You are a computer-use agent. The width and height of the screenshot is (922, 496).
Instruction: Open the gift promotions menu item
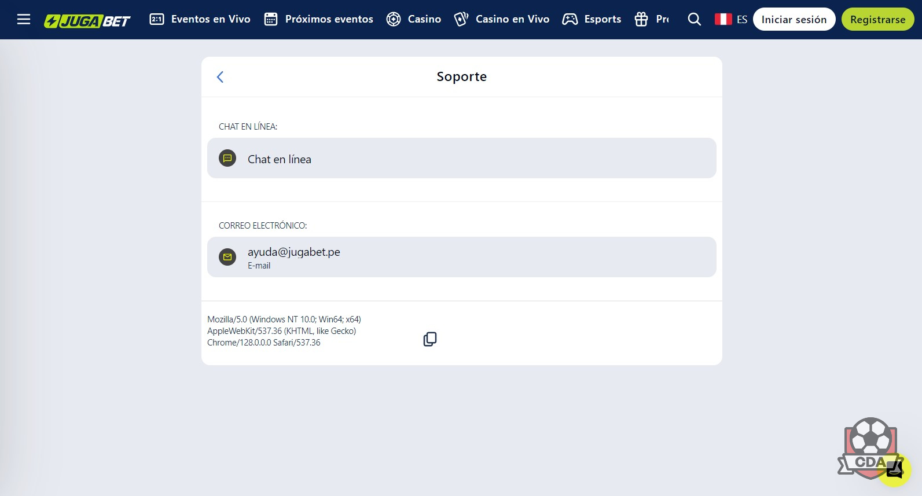coord(651,19)
